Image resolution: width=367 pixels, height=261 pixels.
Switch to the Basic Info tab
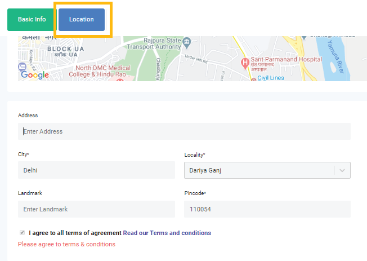coord(32,20)
